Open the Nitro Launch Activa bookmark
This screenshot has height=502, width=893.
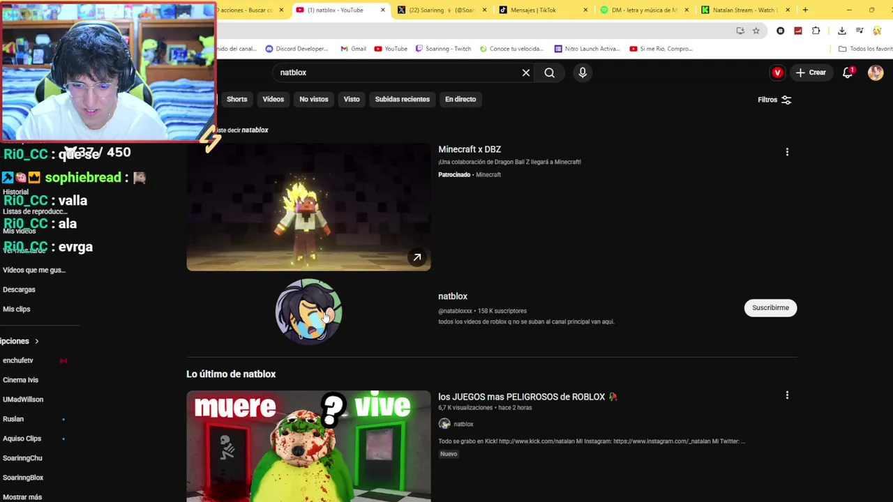click(587, 49)
